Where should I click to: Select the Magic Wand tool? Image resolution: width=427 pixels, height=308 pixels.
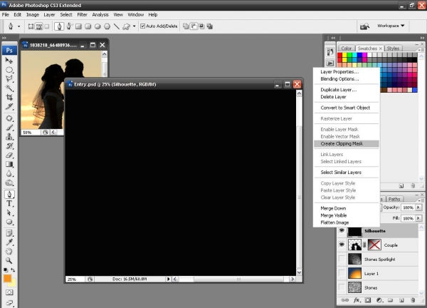[x=9, y=88]
